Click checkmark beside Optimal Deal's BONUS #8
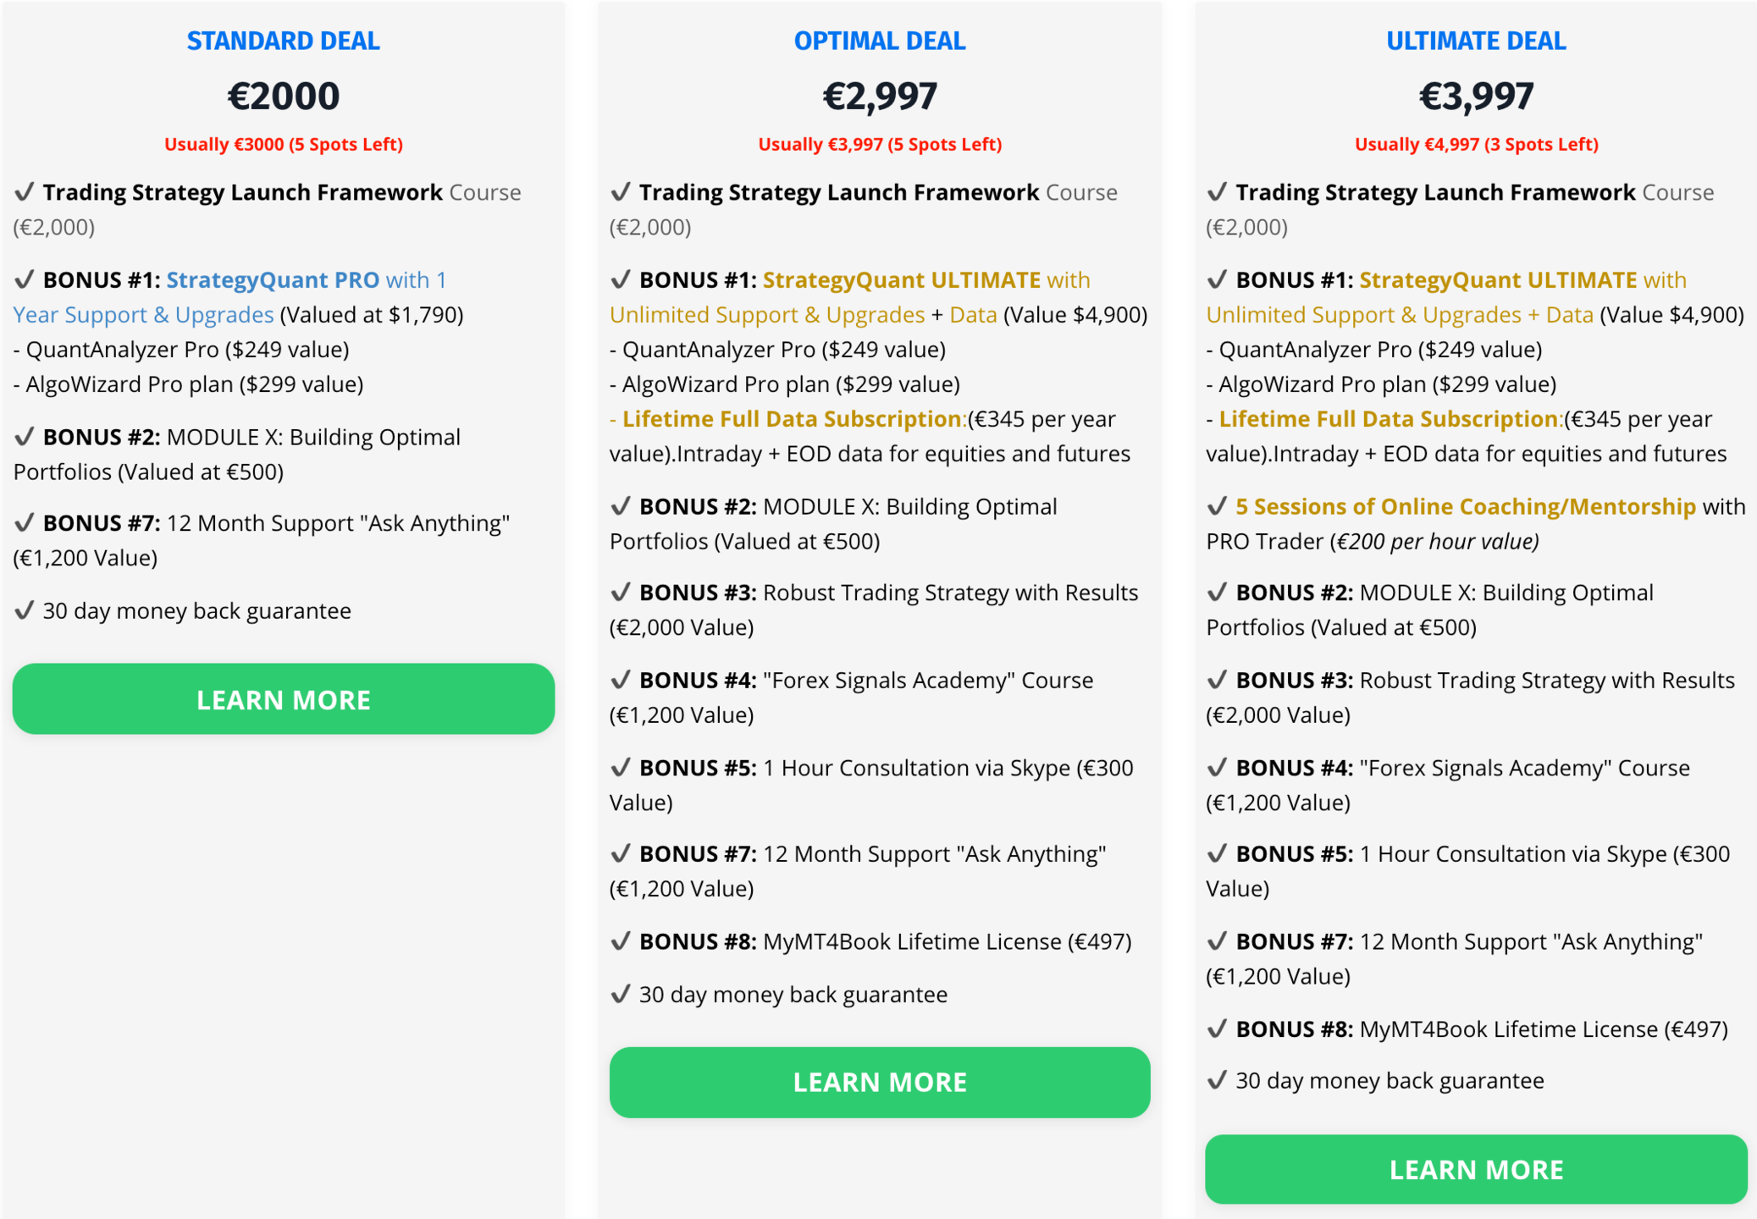This screenshot has width=1757, height=1219. tap(621, 940)
